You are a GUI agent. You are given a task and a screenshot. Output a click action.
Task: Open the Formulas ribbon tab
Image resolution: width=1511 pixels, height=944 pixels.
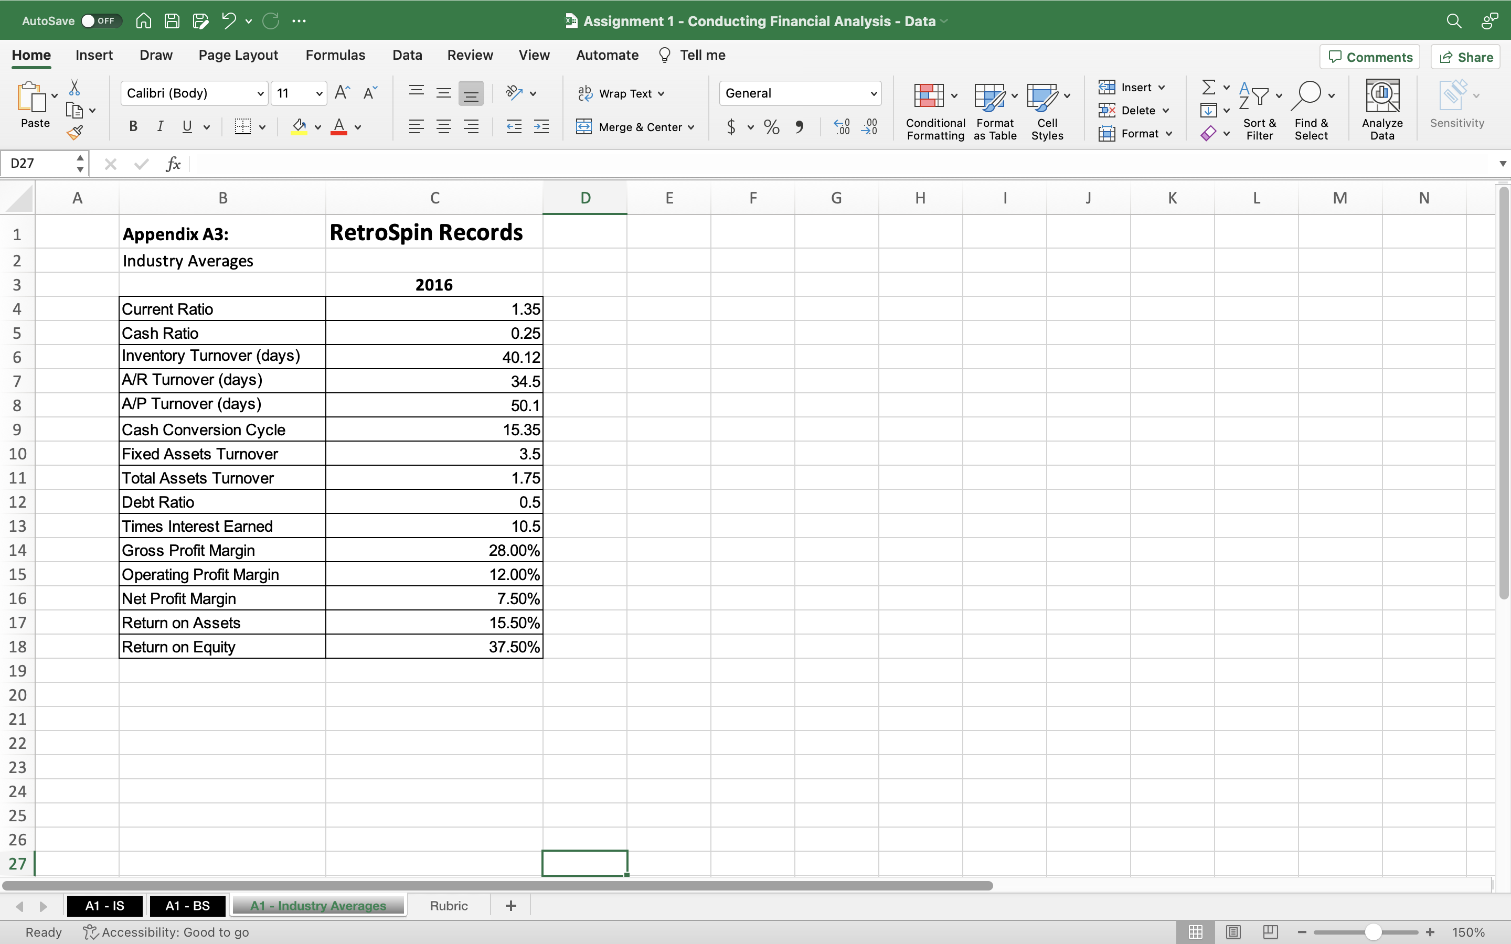335,55
